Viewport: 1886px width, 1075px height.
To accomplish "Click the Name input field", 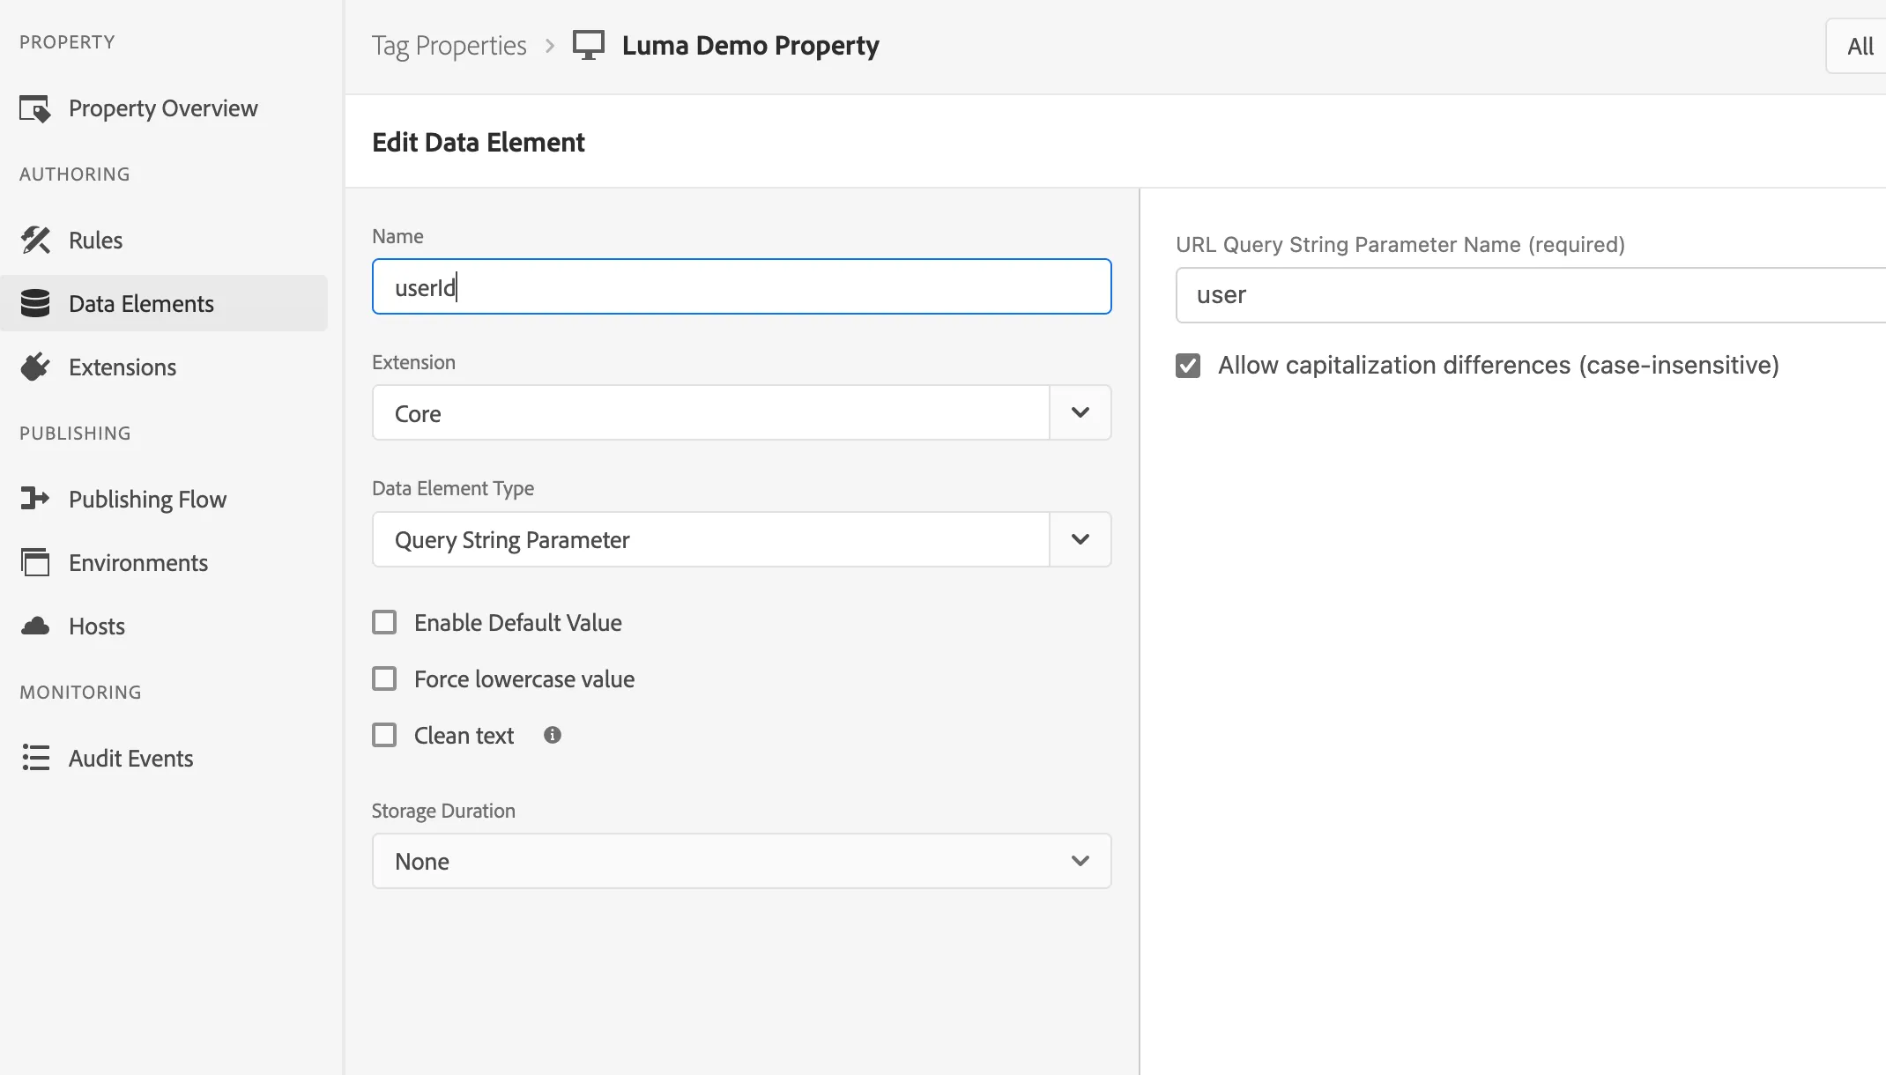I will pyautogui.click(x=741, y=286).
